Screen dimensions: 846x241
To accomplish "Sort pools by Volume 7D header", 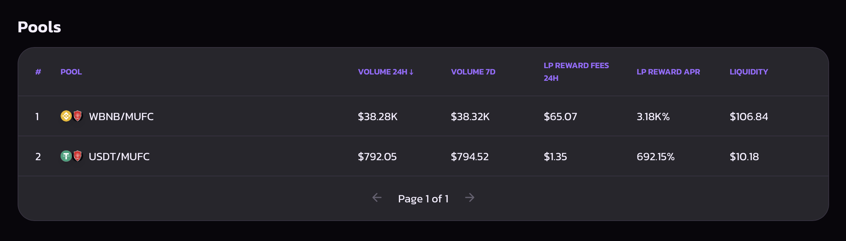I will [473, 72].
